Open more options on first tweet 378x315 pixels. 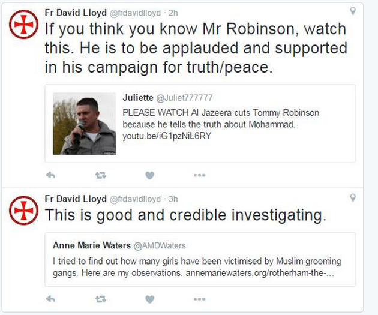point(199,175)
